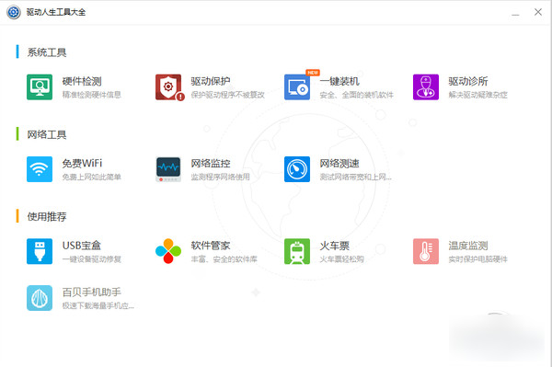Screen dimensions: 552x367
Task: Open the 一键装机 installer icon
Action: tap(297, 86)
